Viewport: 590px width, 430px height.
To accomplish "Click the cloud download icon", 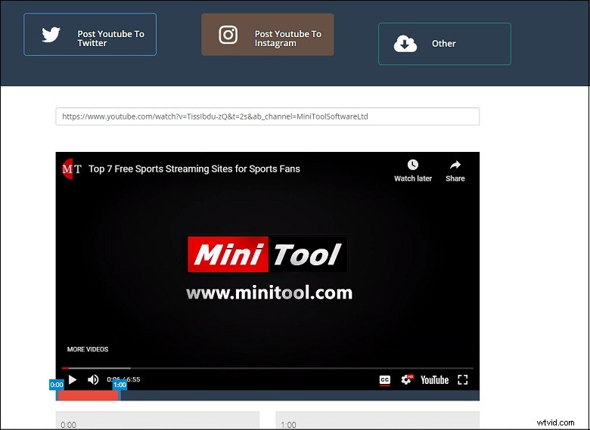I will click(x=405, y=44).
